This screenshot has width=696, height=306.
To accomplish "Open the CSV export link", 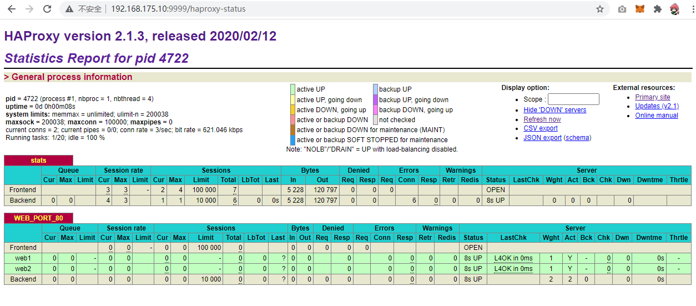I will [x=540, y=128].
